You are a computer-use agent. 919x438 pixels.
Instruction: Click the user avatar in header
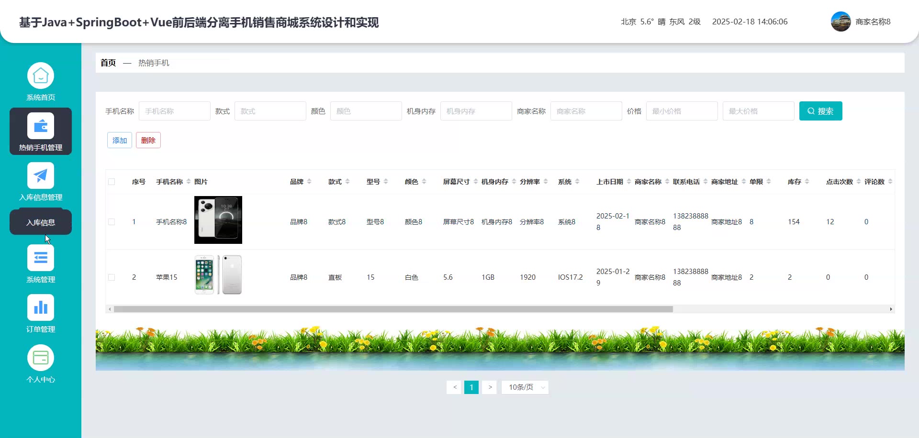(x=841, y=22)
